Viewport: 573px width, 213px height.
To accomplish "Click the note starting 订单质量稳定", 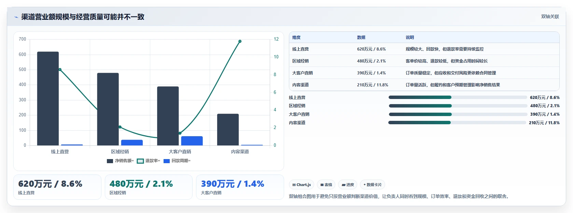I will [451, 73].
